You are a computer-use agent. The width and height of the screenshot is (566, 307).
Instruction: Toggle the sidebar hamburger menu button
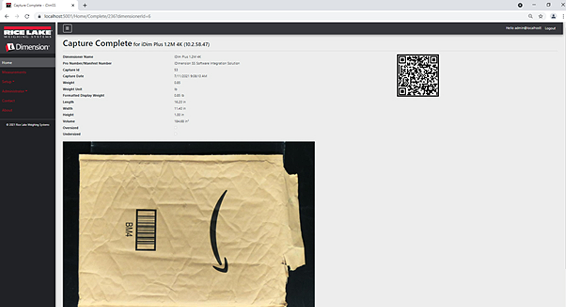point(67,28)
